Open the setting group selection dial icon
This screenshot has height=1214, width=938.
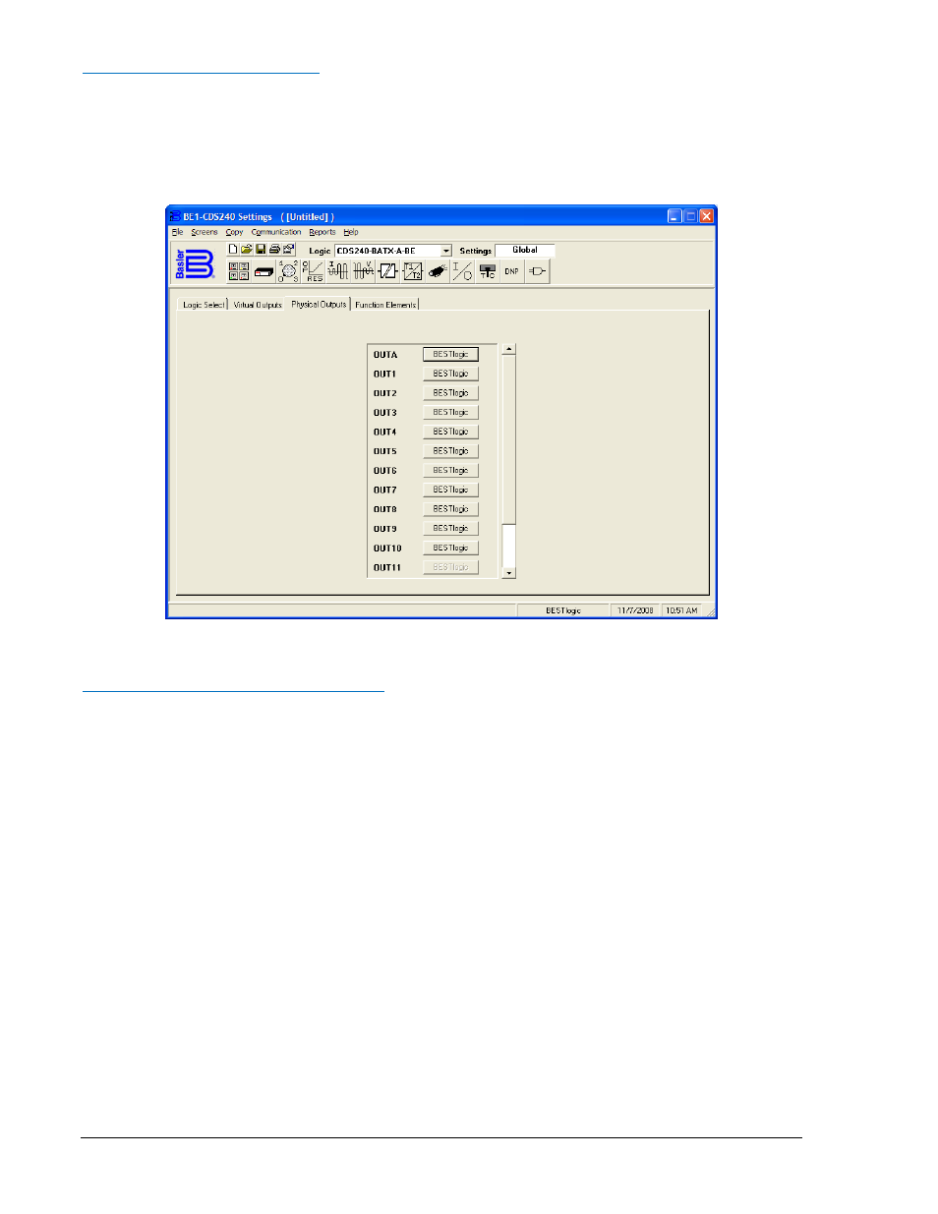tap(289, 271)
